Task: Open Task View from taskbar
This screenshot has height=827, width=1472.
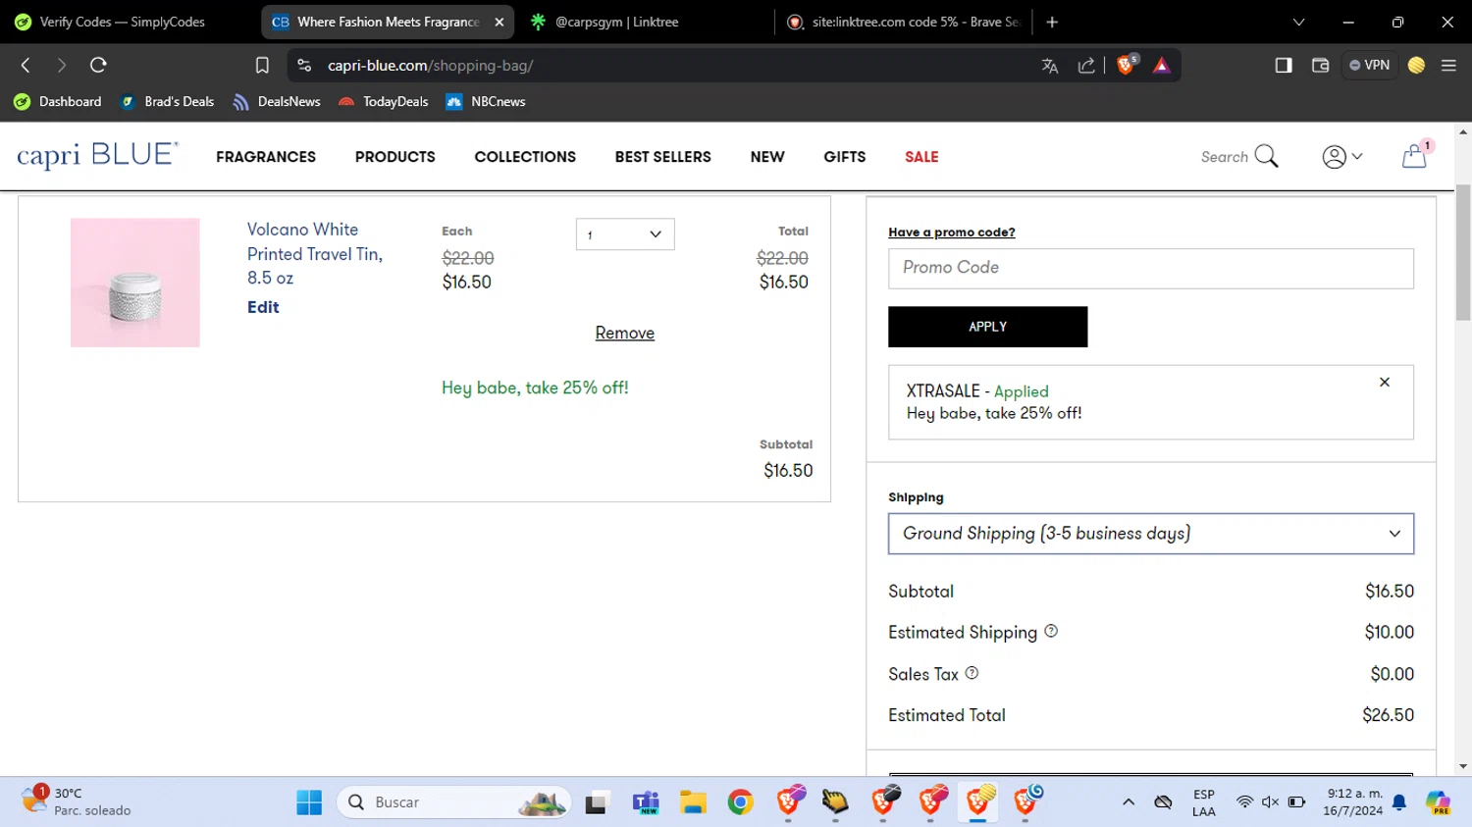Action: coord(597,802)
